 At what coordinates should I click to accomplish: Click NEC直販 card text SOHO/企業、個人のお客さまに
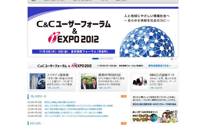pos(163,81)
